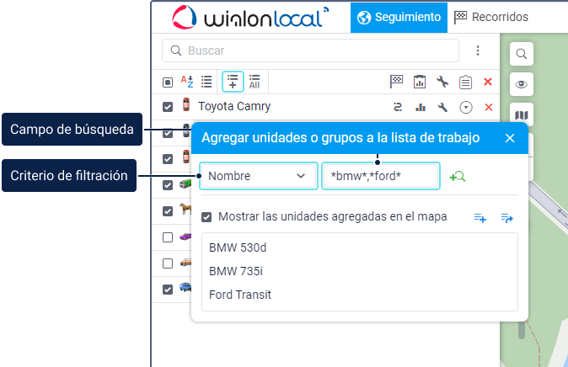Select Ford Transit from results
This screenshot has width=568, height=367.
(x=240, y=295)
